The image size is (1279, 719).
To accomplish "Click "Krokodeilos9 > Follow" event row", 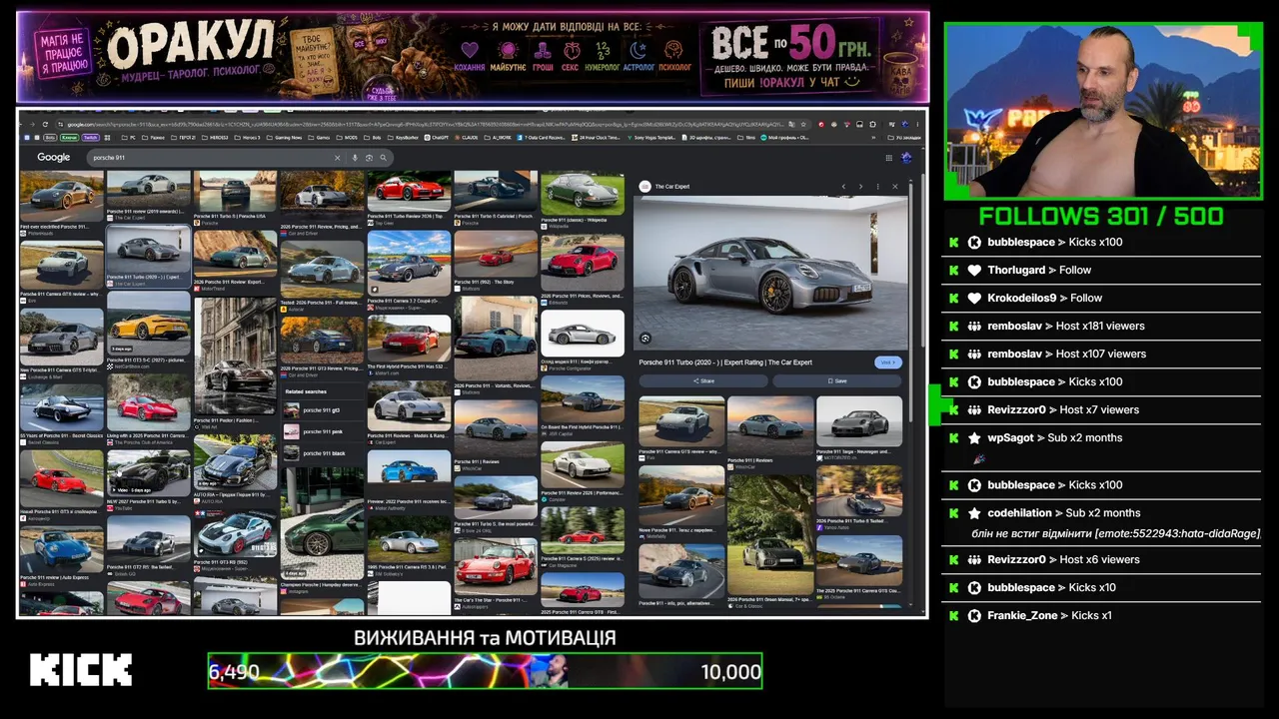I will (1101, 298).
